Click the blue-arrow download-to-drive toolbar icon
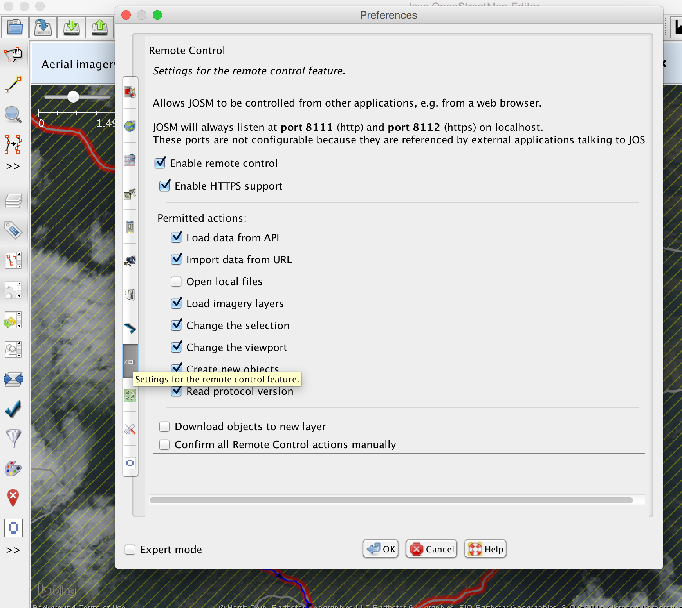 43,27
